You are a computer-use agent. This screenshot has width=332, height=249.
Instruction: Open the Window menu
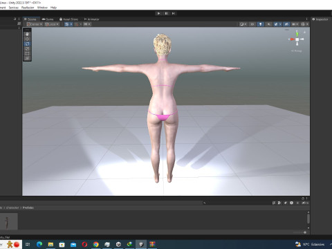[x=42, y=8]
